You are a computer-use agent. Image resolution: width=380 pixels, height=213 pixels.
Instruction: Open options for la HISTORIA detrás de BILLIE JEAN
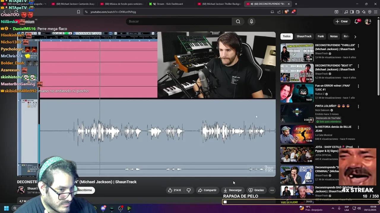click(x=358, y=127)
